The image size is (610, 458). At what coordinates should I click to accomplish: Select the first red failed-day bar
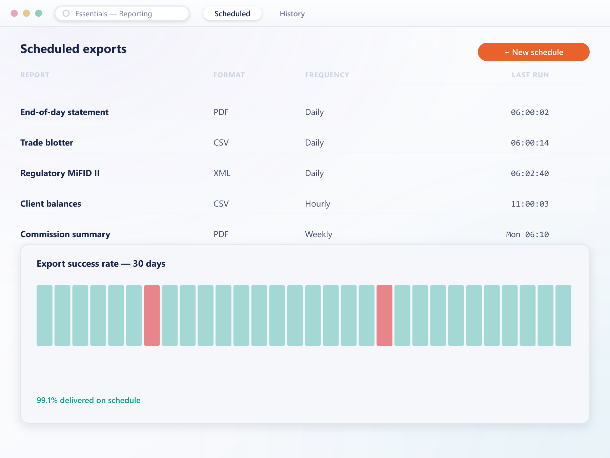[152, 316]
